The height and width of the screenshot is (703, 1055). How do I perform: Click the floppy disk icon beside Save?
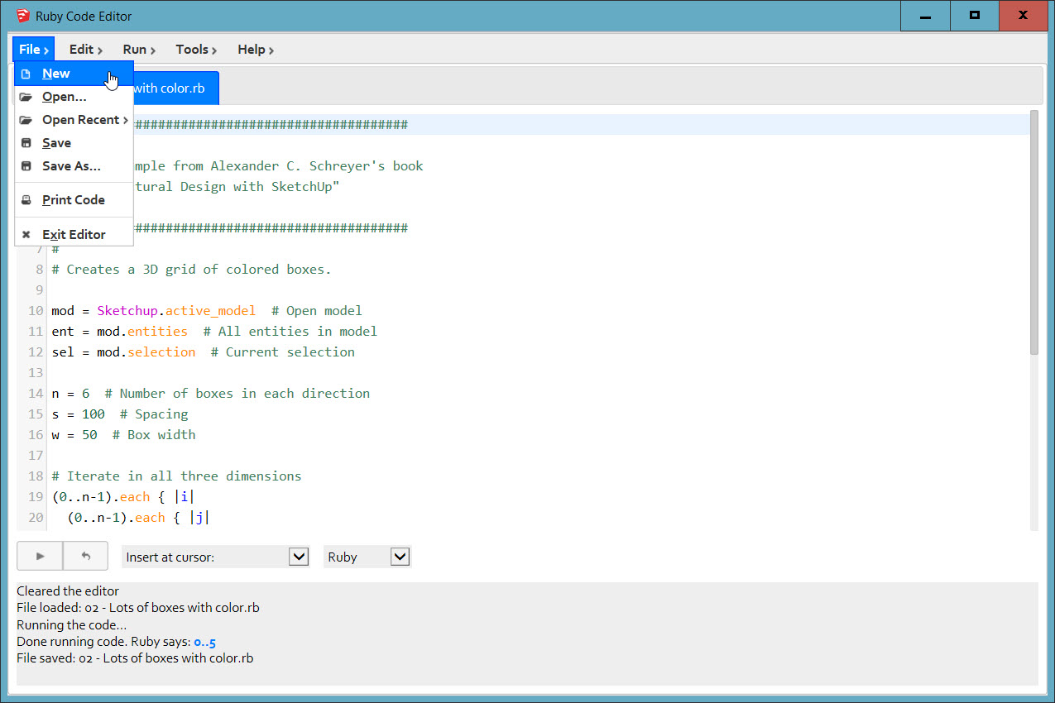pyautogui.click(x=26, y=143)
